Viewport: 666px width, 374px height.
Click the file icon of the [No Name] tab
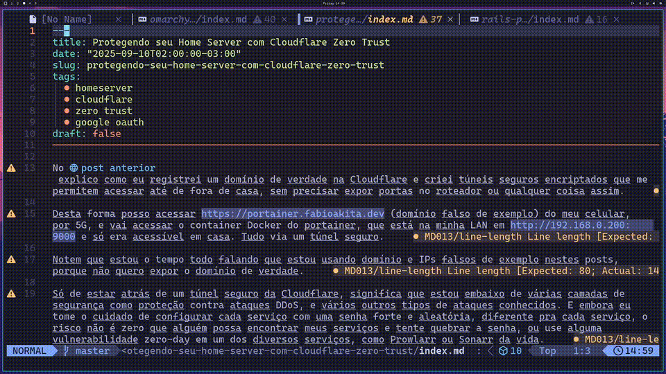pyautogui.click(x=33, y=19)
